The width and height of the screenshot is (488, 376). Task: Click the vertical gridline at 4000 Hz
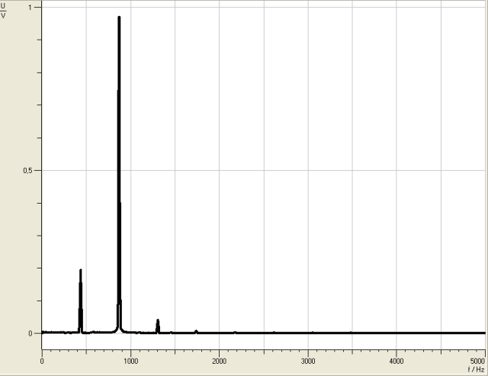coord(396,191)
